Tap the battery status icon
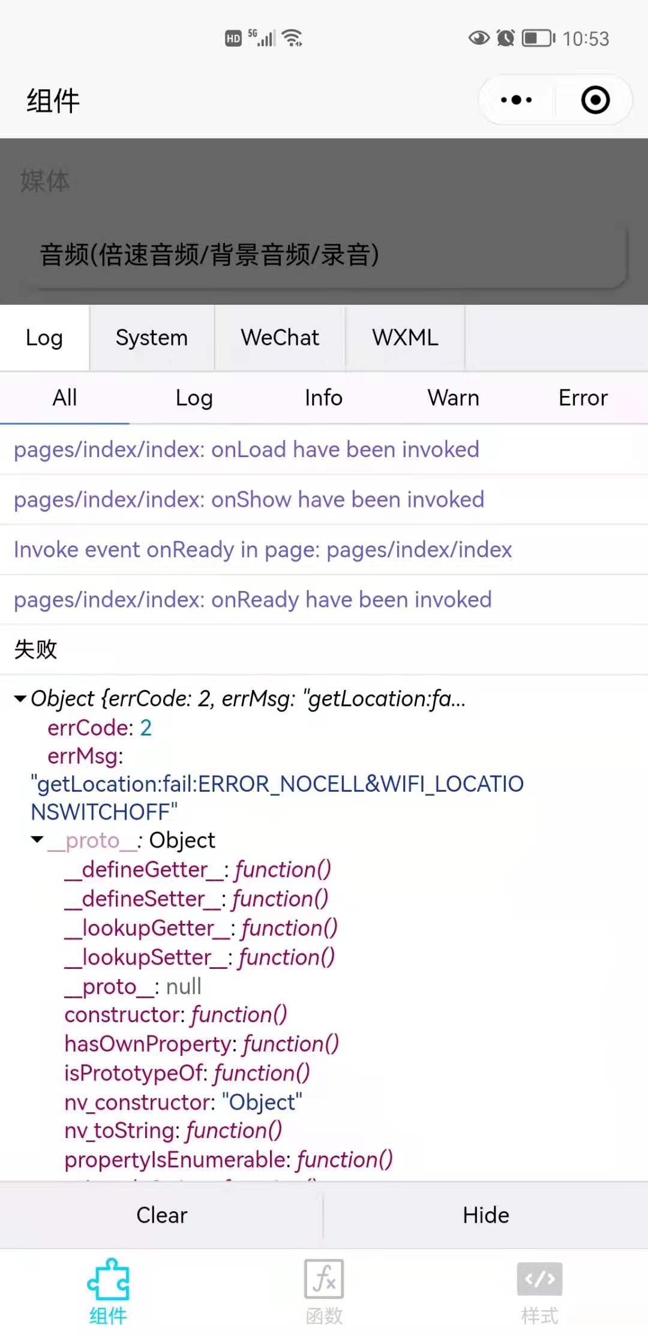 click(538, 38)
